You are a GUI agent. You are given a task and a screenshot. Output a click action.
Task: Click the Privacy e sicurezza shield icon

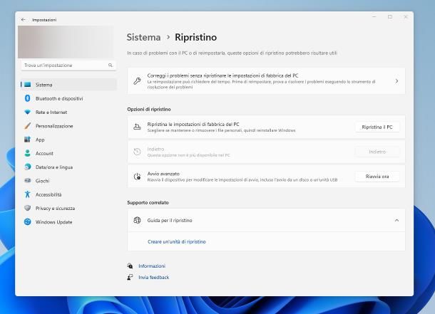click(28, 208)
